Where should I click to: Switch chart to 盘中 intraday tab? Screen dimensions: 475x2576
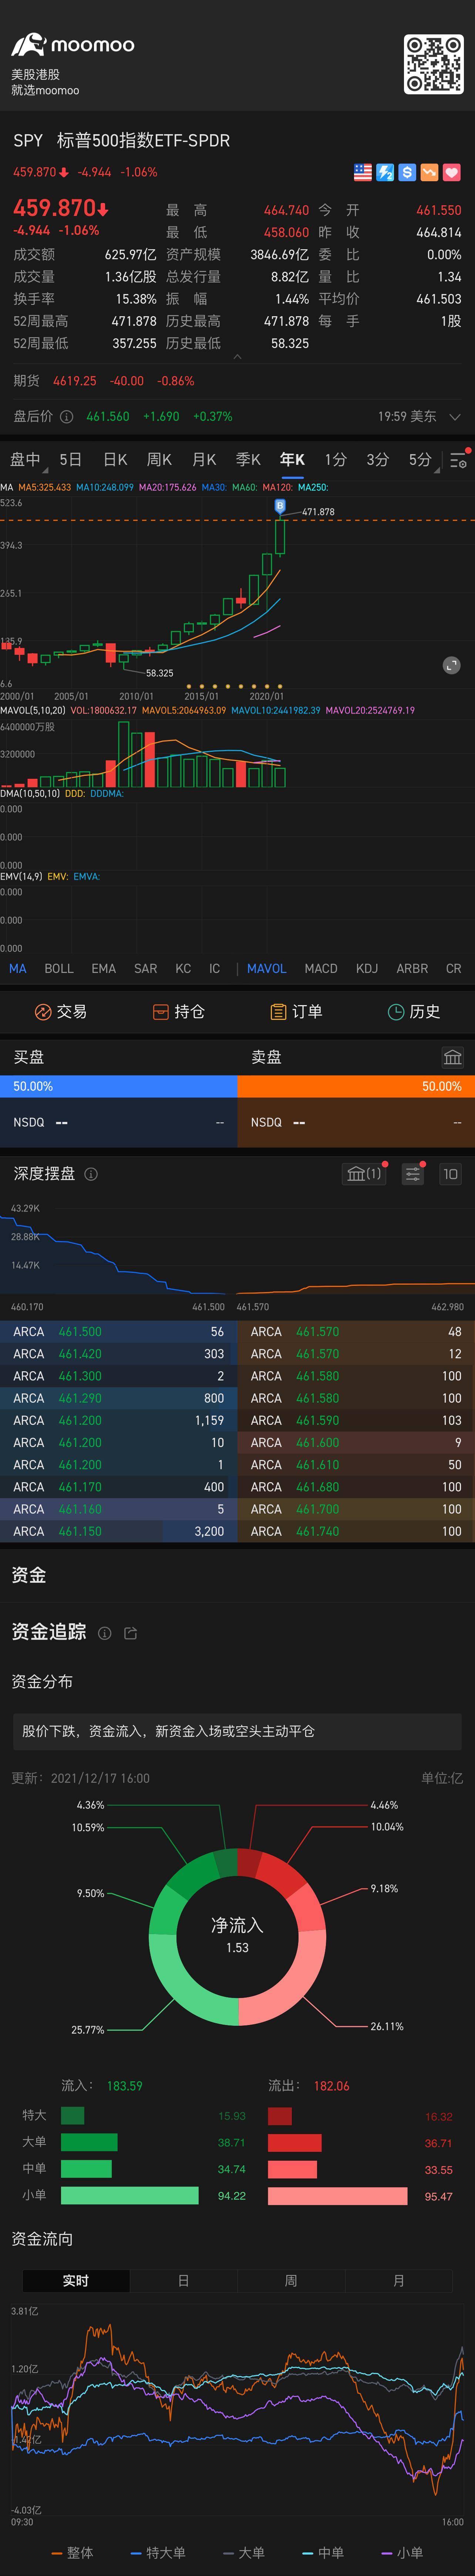[25, 460]
